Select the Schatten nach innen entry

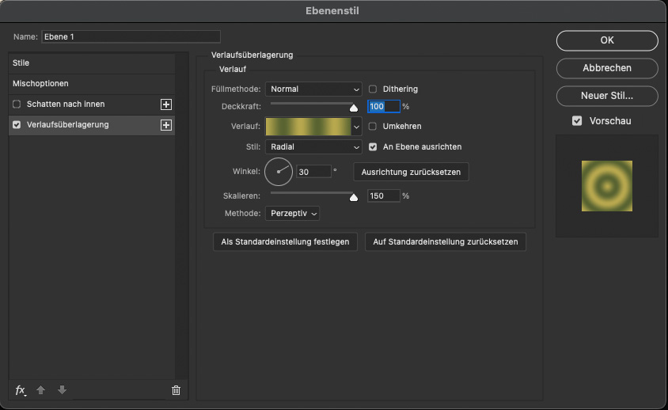[92, 104]
